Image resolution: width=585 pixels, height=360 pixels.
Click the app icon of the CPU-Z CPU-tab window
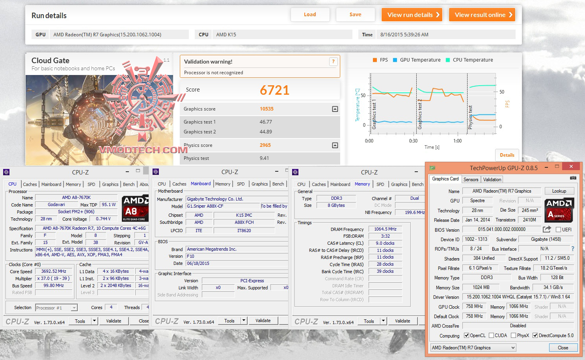[x=6, y=172]
